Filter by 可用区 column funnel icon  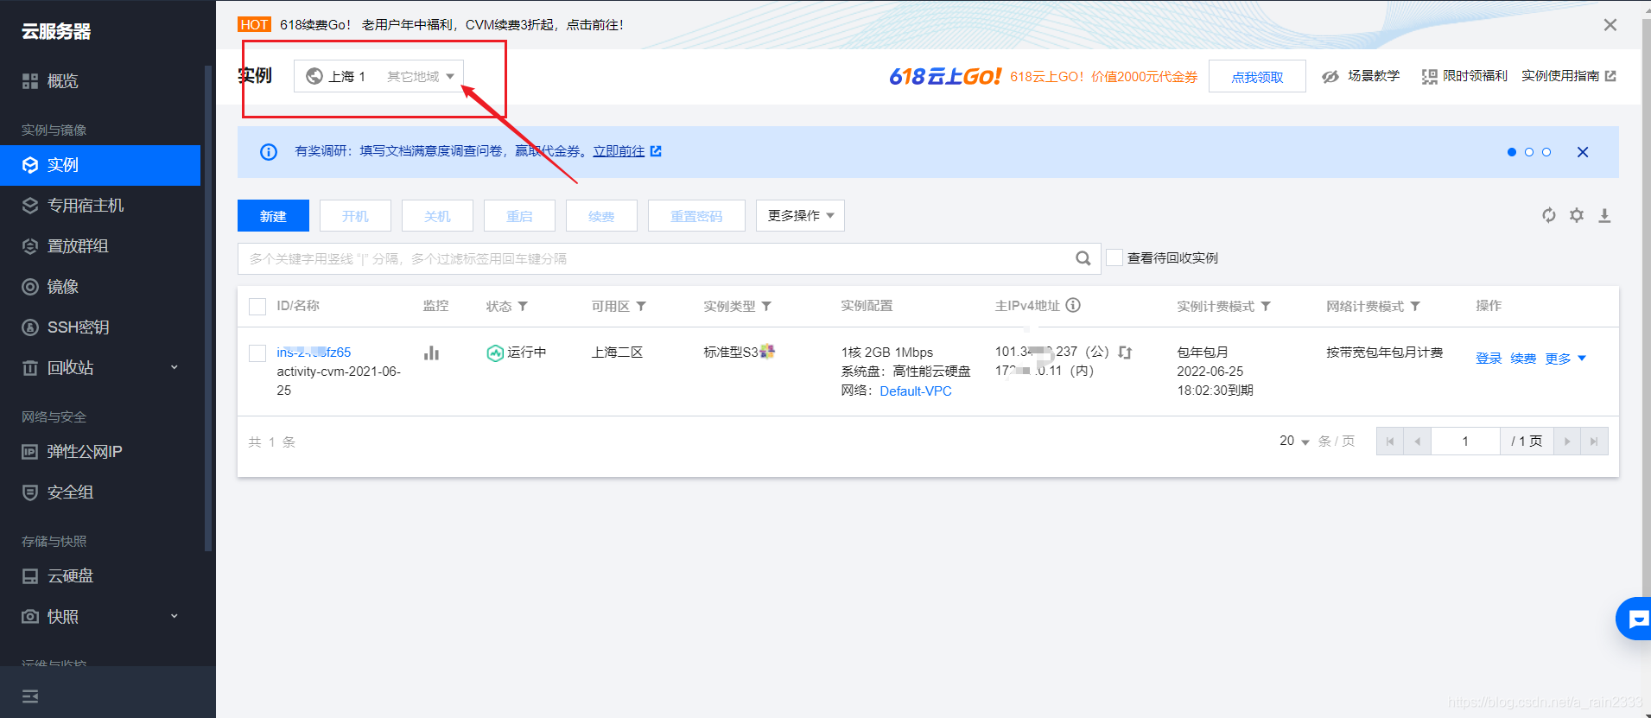(641, 307)
